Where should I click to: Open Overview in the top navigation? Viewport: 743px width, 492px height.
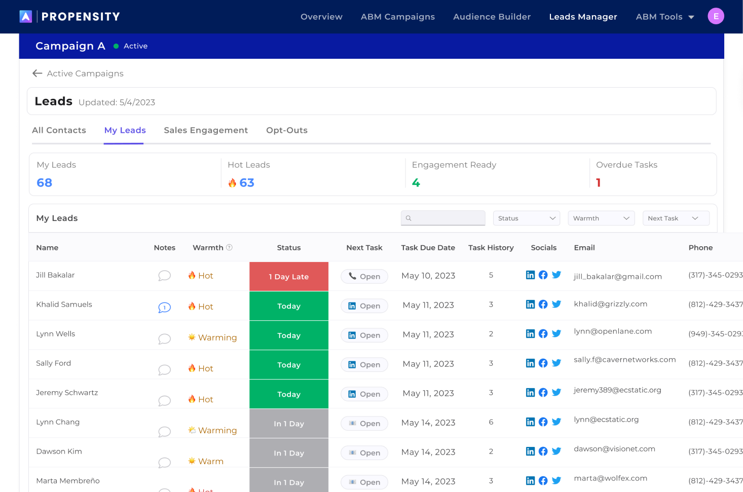point(321,17)
